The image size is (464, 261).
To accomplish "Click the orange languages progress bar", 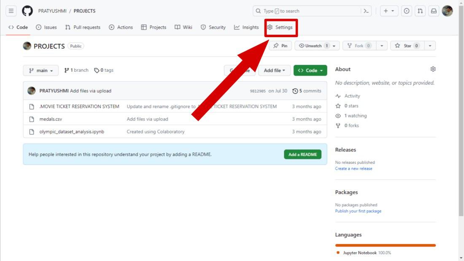I will click(385, 245).
